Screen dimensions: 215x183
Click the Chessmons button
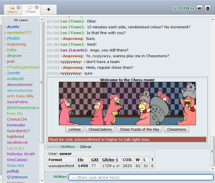176,130
